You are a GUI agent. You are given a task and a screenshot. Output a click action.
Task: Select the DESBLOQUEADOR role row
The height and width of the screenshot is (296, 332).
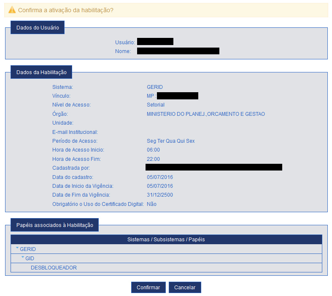54,267
